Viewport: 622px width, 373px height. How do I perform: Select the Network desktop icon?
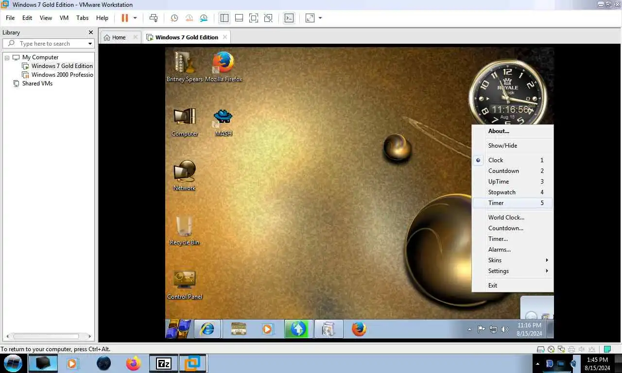[x=185, y=176]
